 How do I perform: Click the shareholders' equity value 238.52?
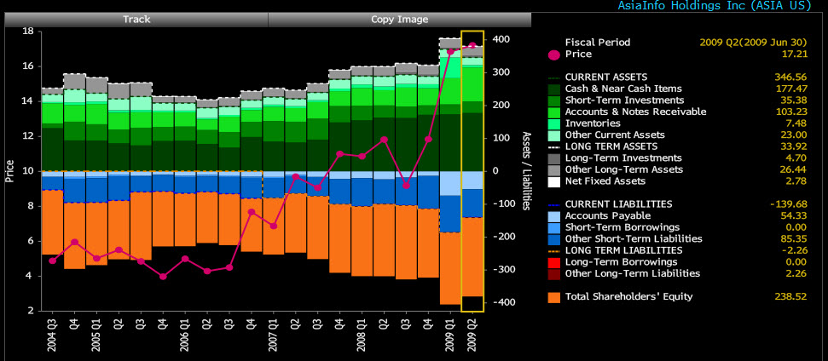pyautogui.click(x=791, y=296)
